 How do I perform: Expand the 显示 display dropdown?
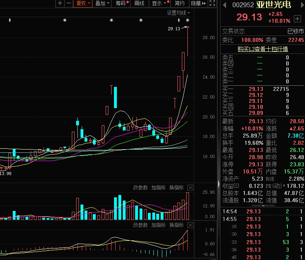coord(159,3)
